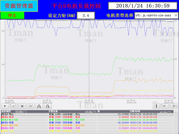Screen dimensions: 179x134
Task: Select the red 电机B-电流 trend row
Action: pos(87,117)
